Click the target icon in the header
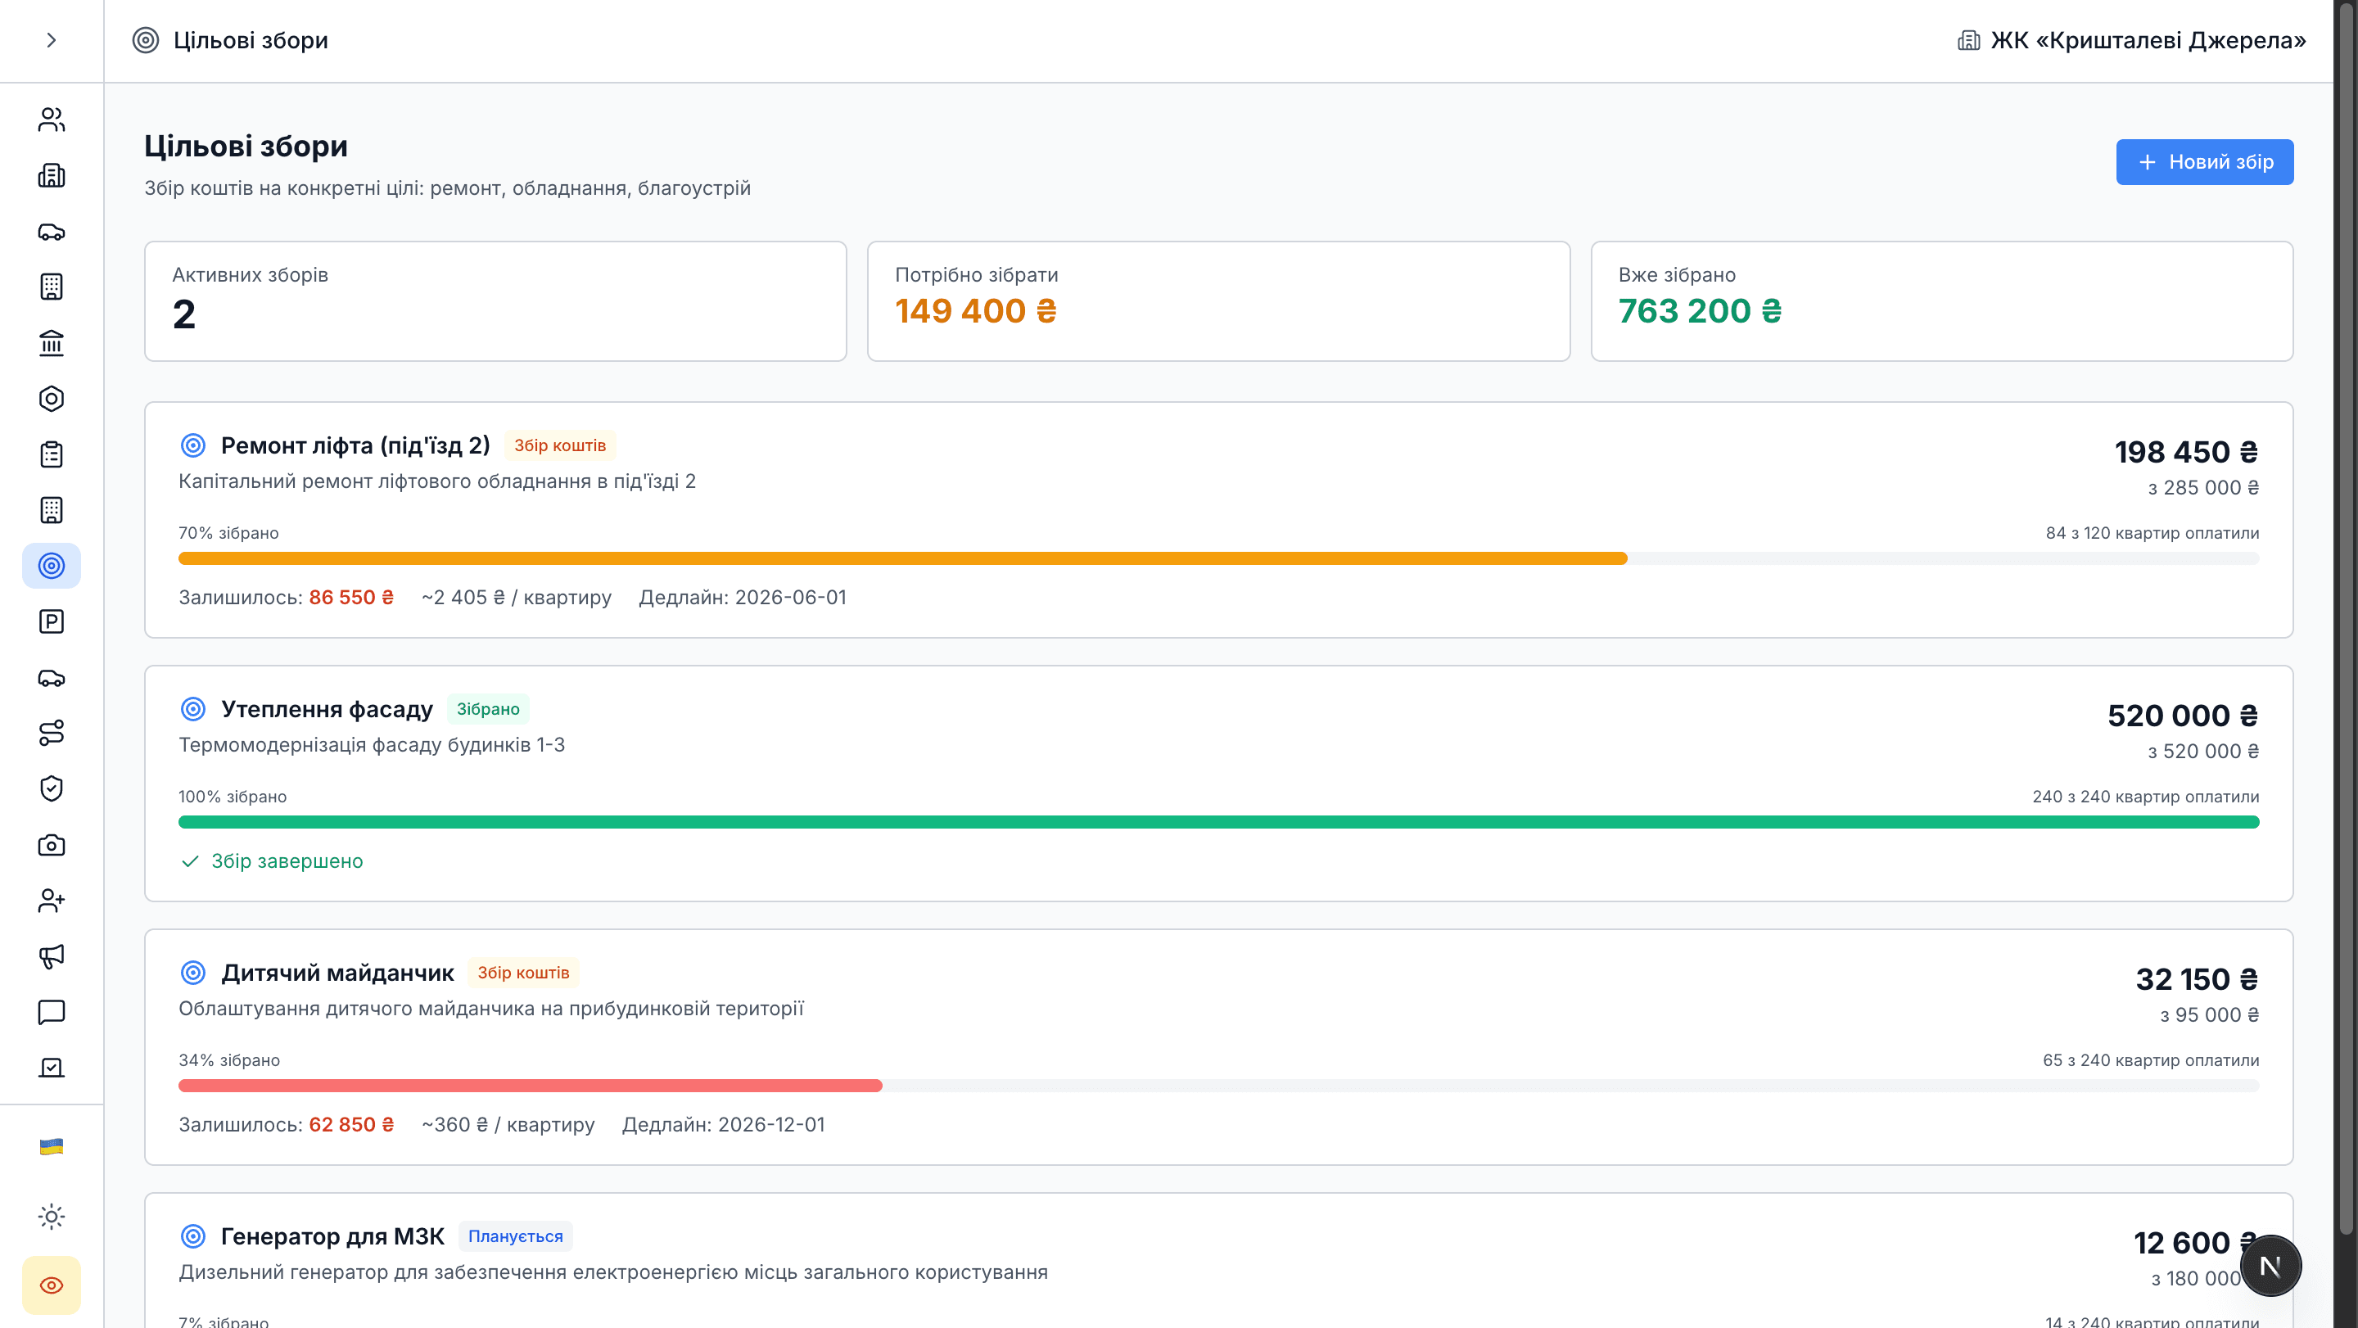This screenshot has height=1328, width=2358. (146, 40)
